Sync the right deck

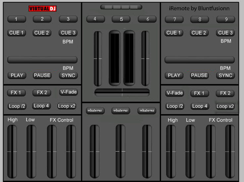tap(225, 75)
